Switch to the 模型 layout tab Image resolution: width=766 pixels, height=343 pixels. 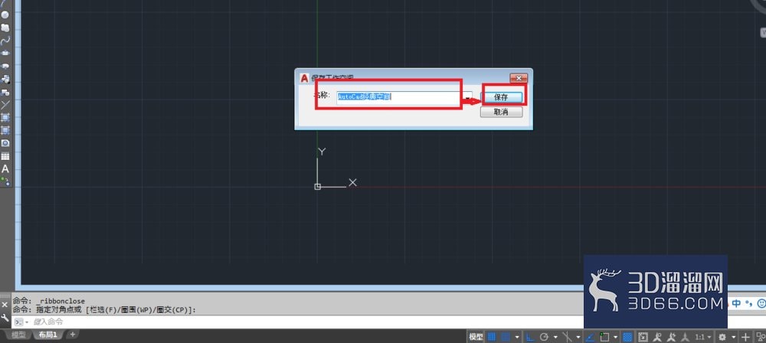click(x=18, y=335)
